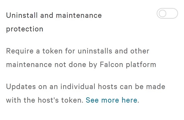
Task: Click the words individual hosts in the paragraph
Action: [89, 87]
